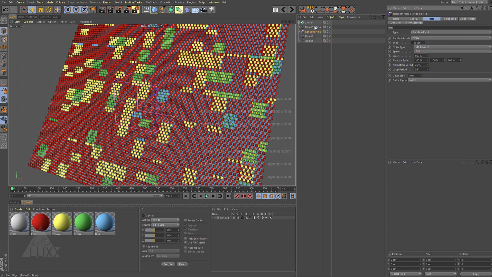Open the Content Browser tab

coord(49,17)
